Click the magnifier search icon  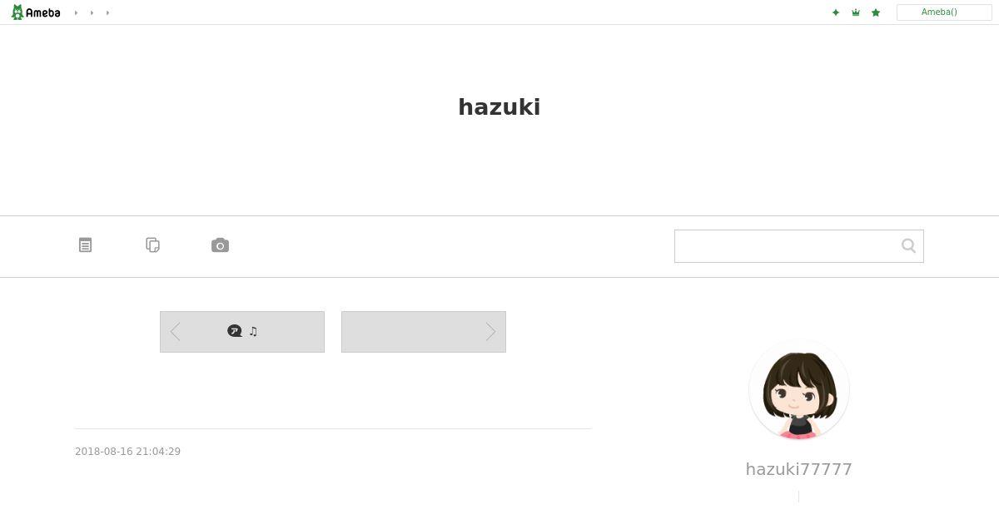click(908, 245)
